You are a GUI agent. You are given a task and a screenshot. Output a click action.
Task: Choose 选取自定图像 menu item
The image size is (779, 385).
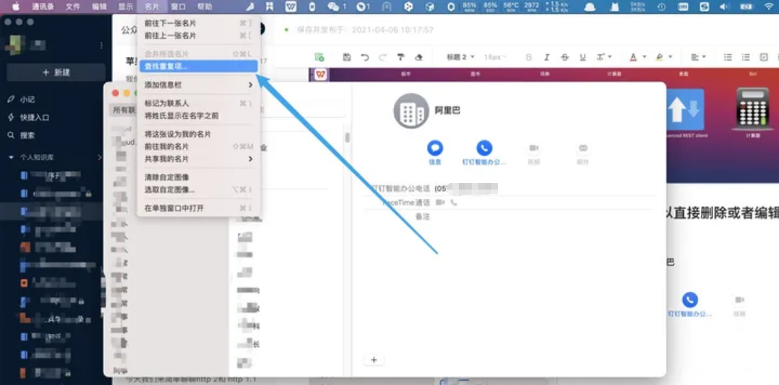[x=198, y=190]
